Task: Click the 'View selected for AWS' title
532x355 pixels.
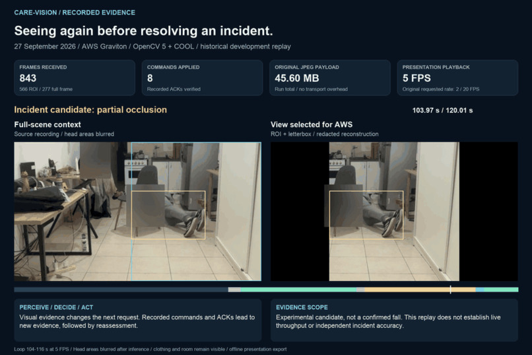Action: 312,125
